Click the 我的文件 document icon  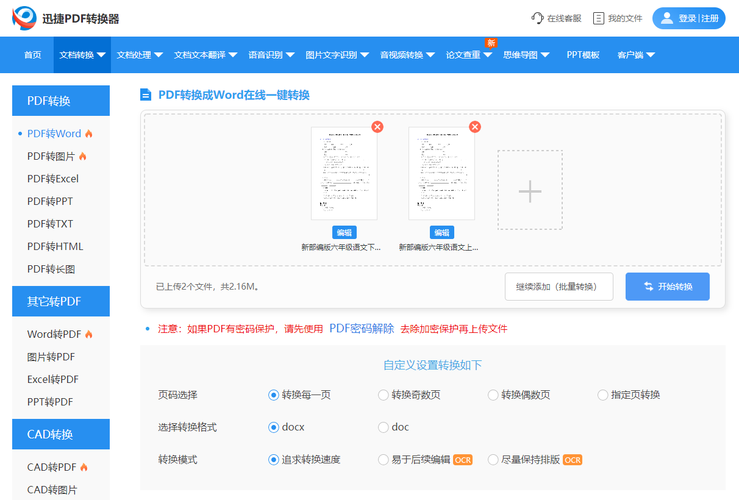point(599,18)
